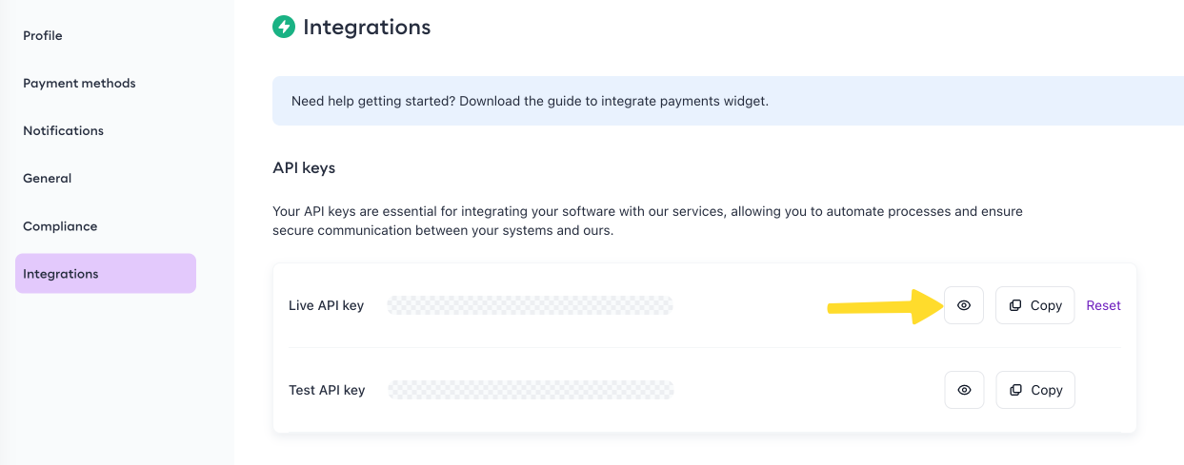Click the Integrations page title text
Viewport: 1184px width, 465px height.
pyautogui.click(x=367, y=28)
